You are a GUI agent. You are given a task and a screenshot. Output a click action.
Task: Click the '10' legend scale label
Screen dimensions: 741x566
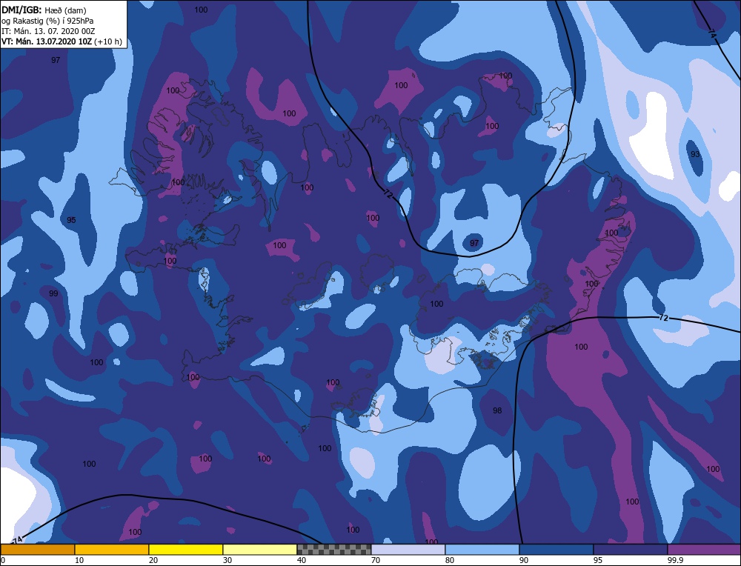tap(79, 560)
